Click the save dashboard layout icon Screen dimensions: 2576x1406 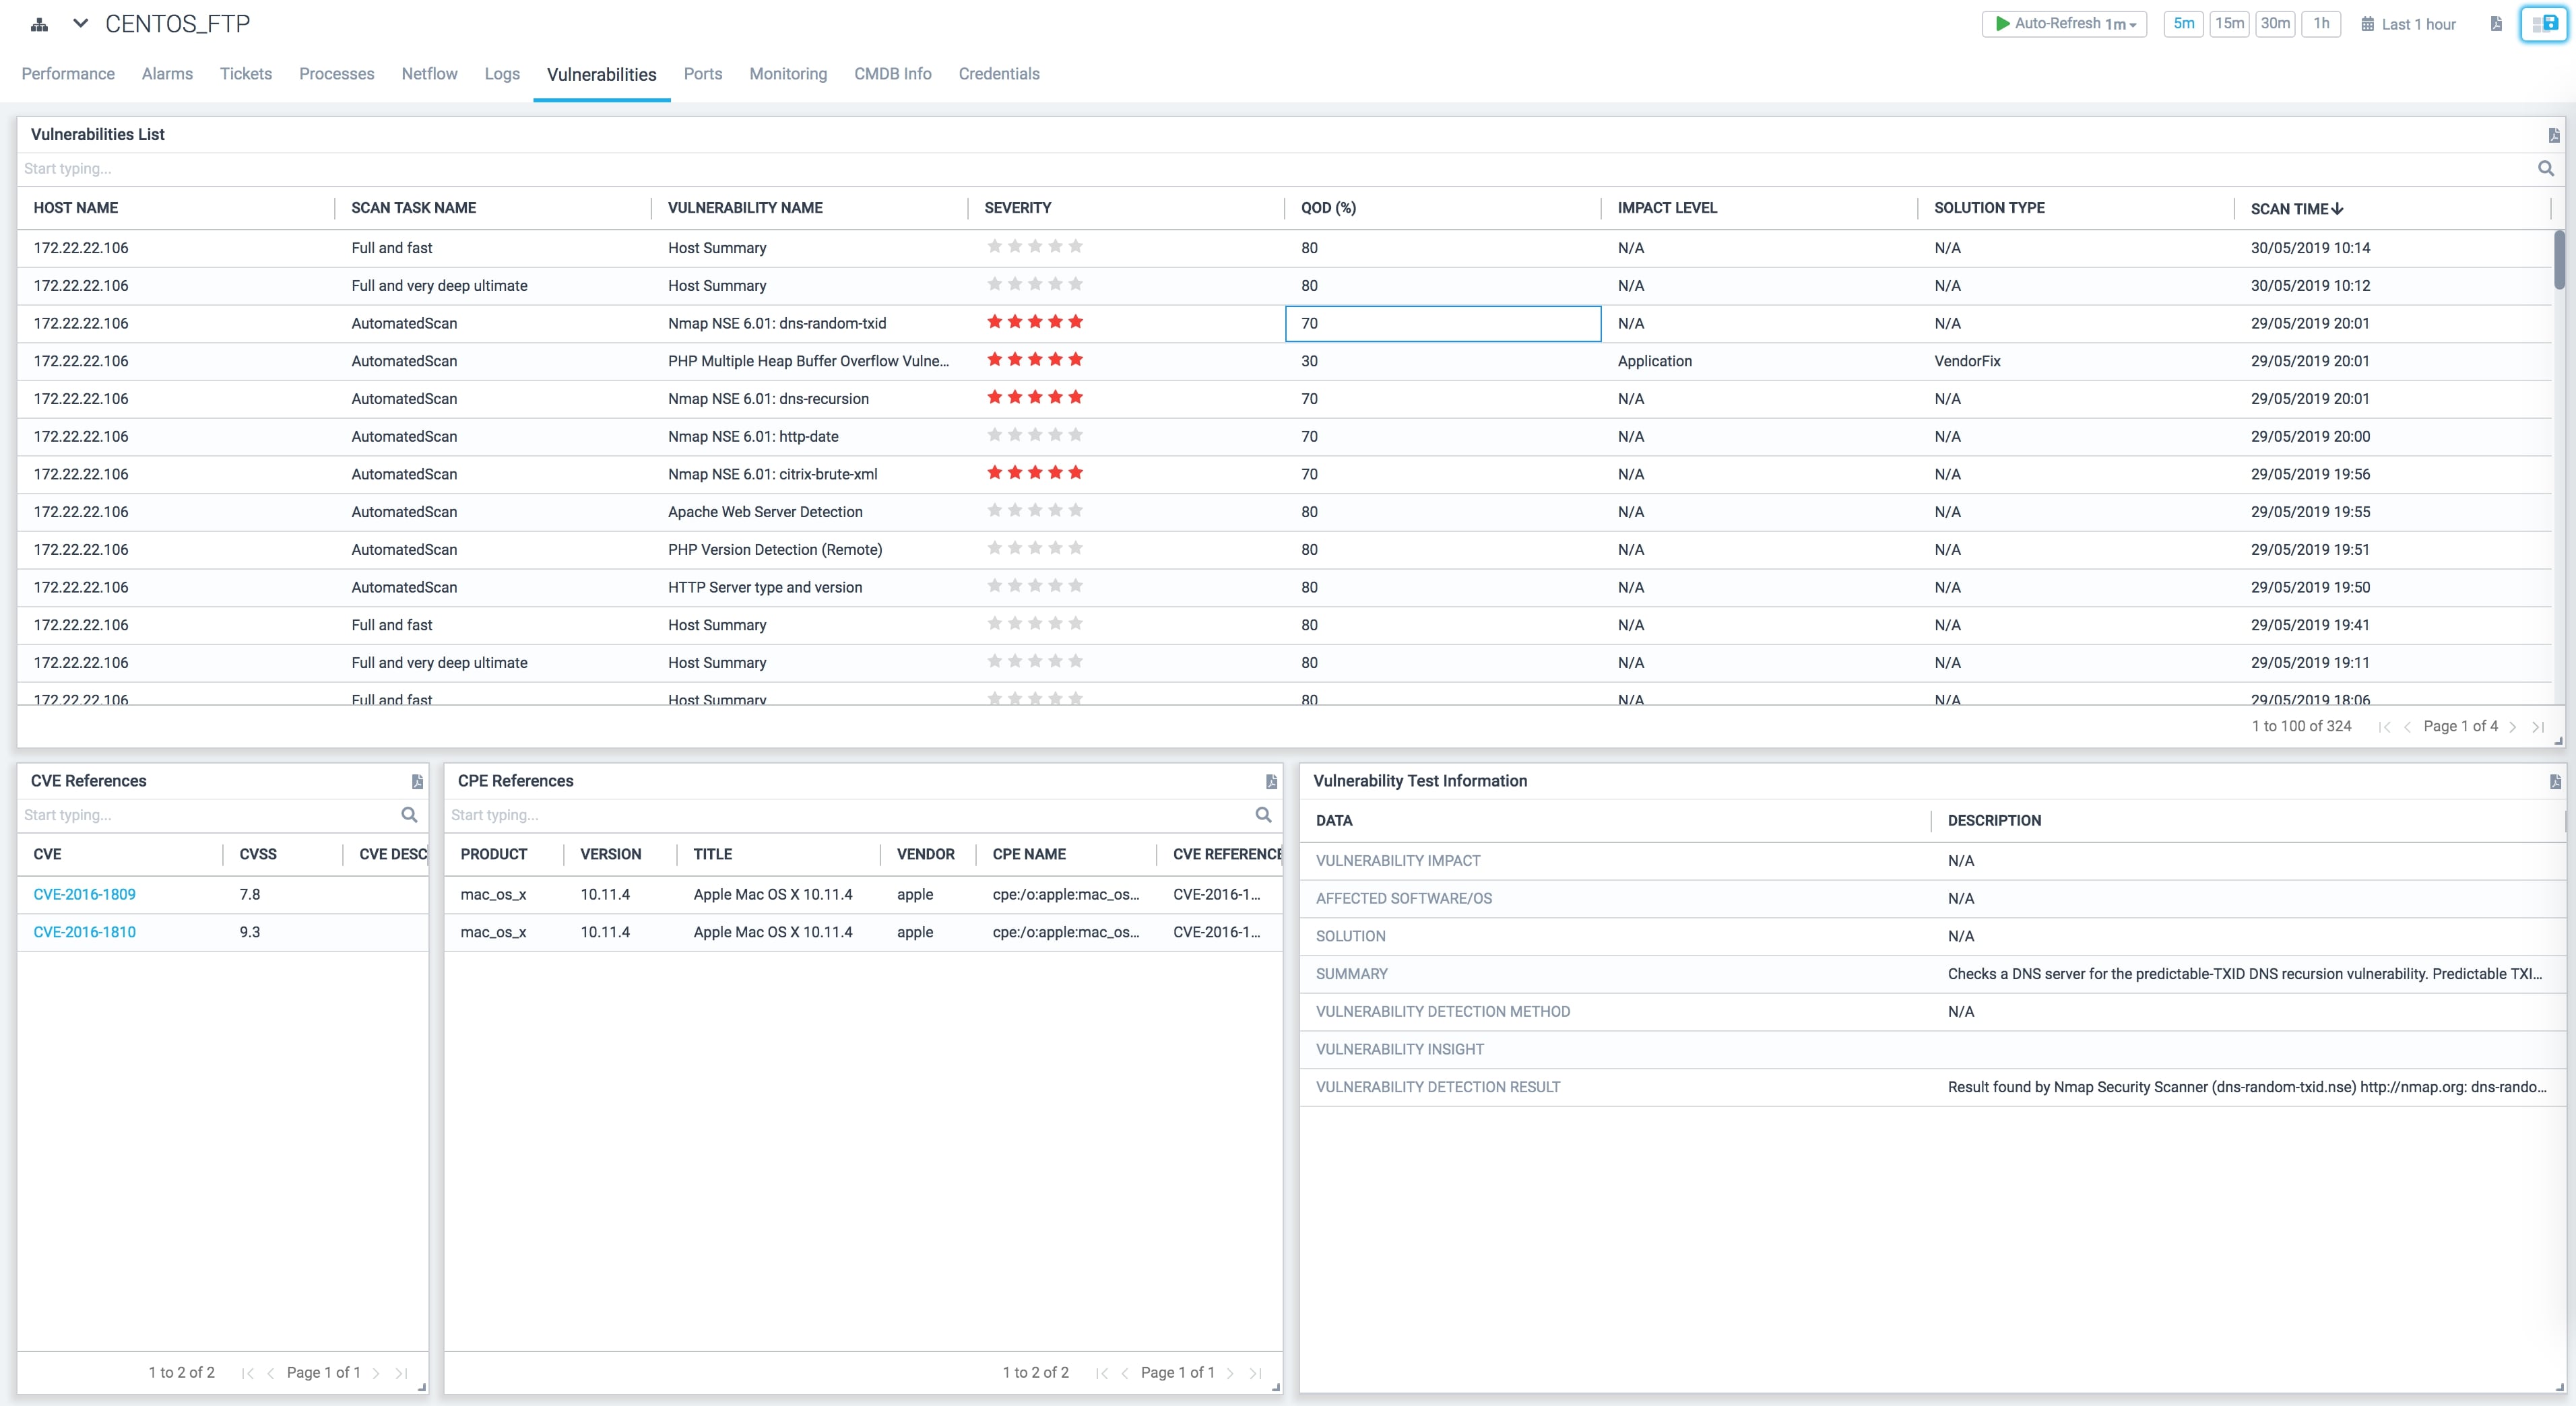click(x=2544, y=24)
